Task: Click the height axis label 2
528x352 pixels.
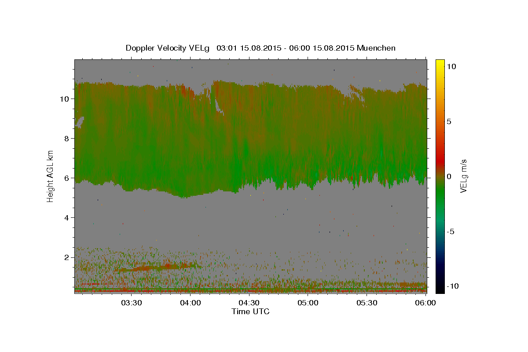Action: (x=66, y=257)
